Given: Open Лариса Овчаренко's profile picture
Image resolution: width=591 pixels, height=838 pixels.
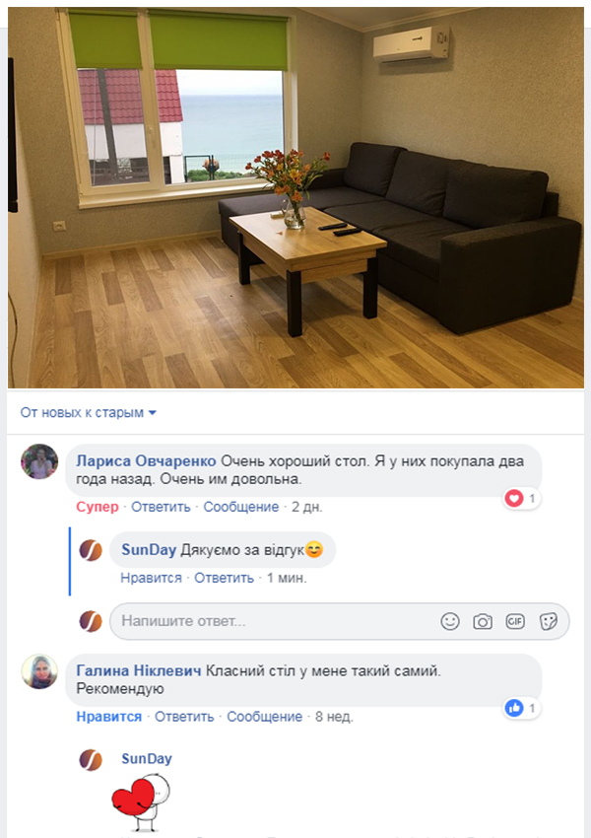Looking at the screenshot, I should [39, 461].
